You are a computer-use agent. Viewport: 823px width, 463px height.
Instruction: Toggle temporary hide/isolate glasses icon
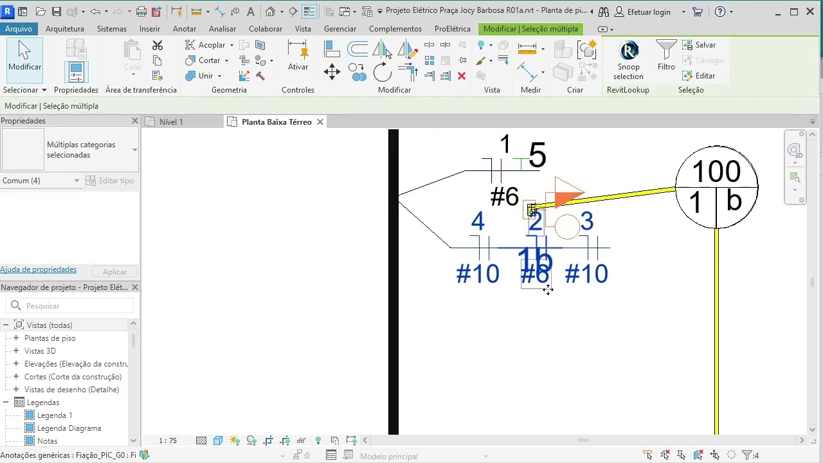(x=301, y=440)
